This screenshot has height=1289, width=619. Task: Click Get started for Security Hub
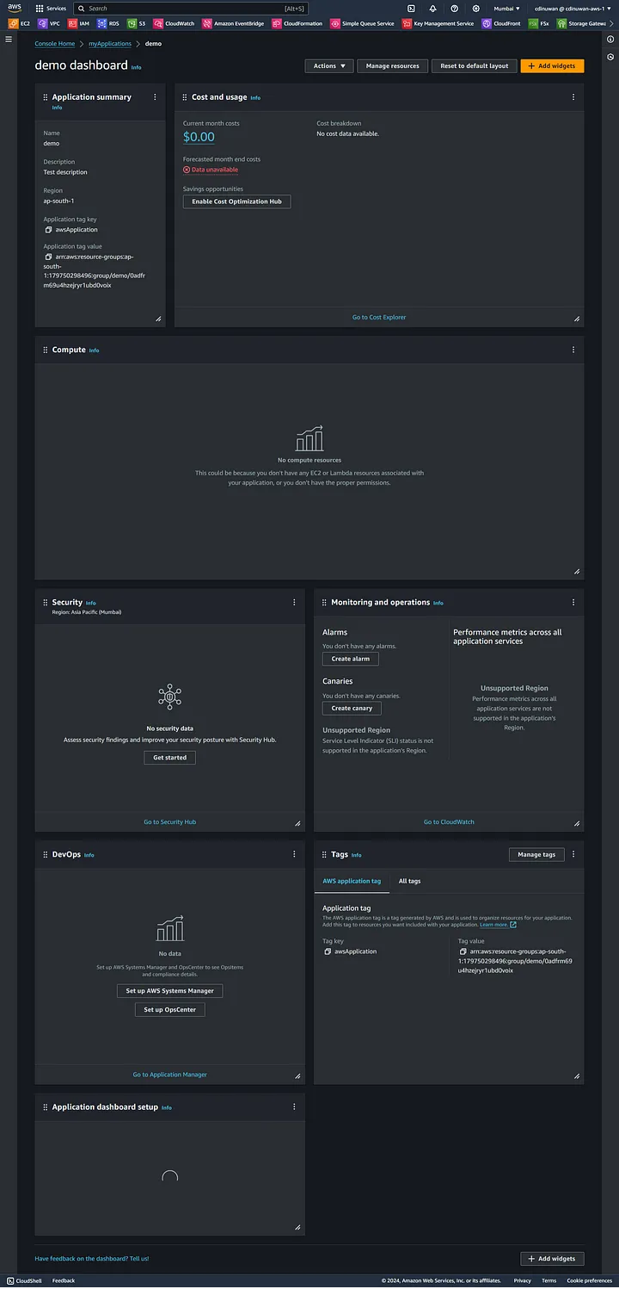click(x=170, y=758)
